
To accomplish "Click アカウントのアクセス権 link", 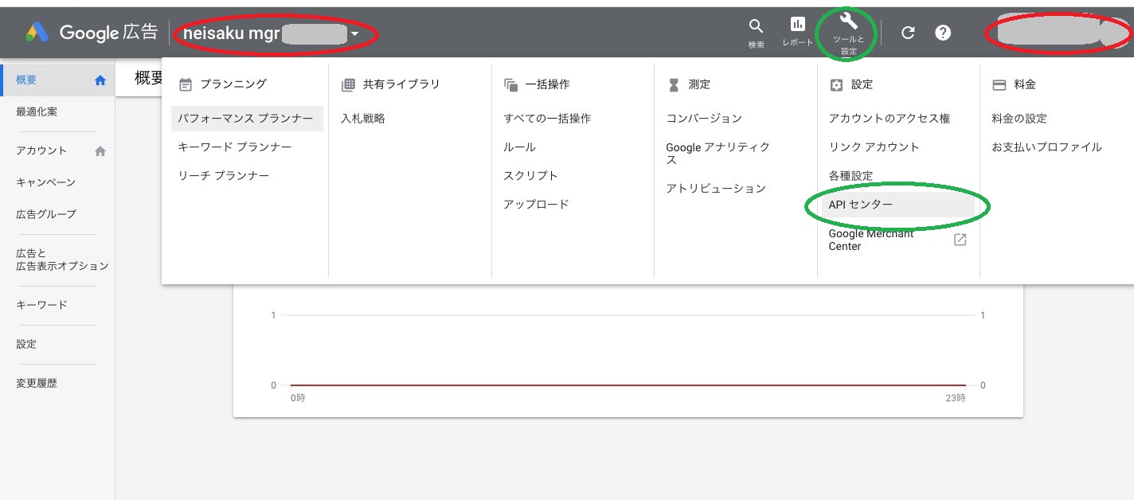I will point(890,119).
